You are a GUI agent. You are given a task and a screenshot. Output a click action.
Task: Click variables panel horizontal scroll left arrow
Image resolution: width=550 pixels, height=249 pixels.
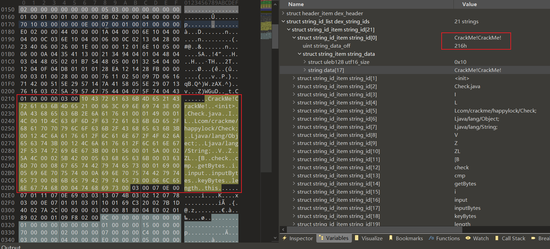283,230
